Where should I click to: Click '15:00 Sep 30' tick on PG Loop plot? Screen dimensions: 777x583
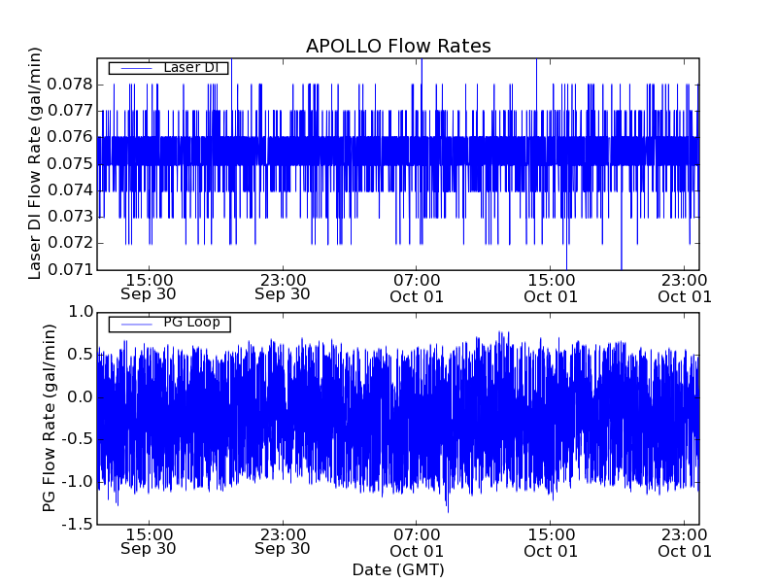coord(149,542)
